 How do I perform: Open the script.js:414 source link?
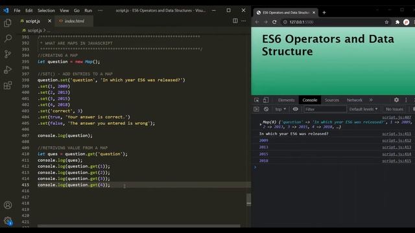(x=396, y=154)
